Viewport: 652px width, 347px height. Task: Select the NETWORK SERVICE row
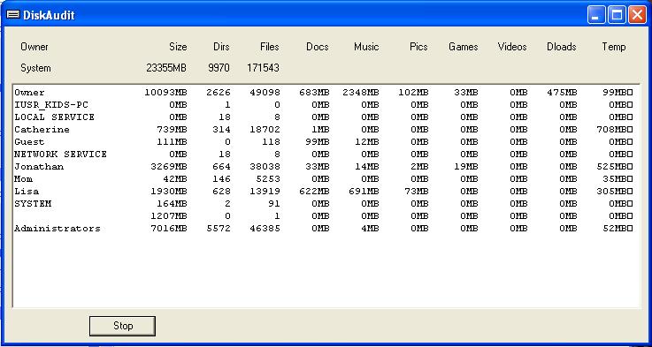pos(324,154)
